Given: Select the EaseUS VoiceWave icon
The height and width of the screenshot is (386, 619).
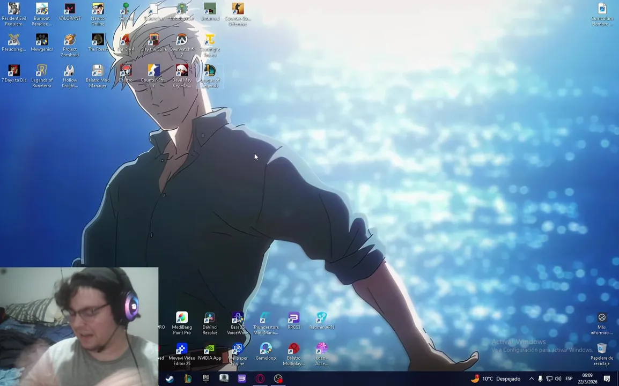Looking at the screenshot, I should pos(238,323).
